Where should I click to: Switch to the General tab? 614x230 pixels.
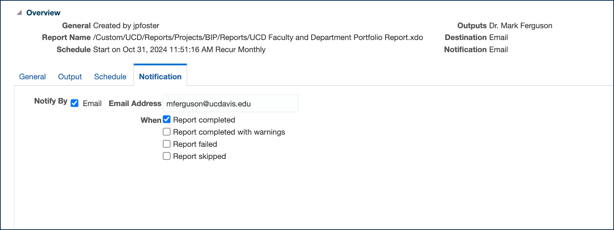point(32,77)
